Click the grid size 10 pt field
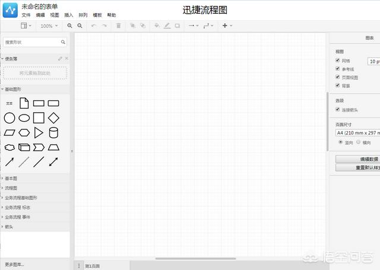The image size is (380, 270). [373, 62]
